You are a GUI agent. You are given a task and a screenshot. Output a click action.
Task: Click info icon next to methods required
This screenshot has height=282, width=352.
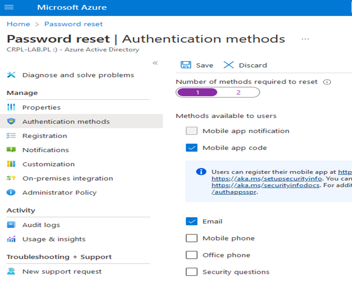327,82
